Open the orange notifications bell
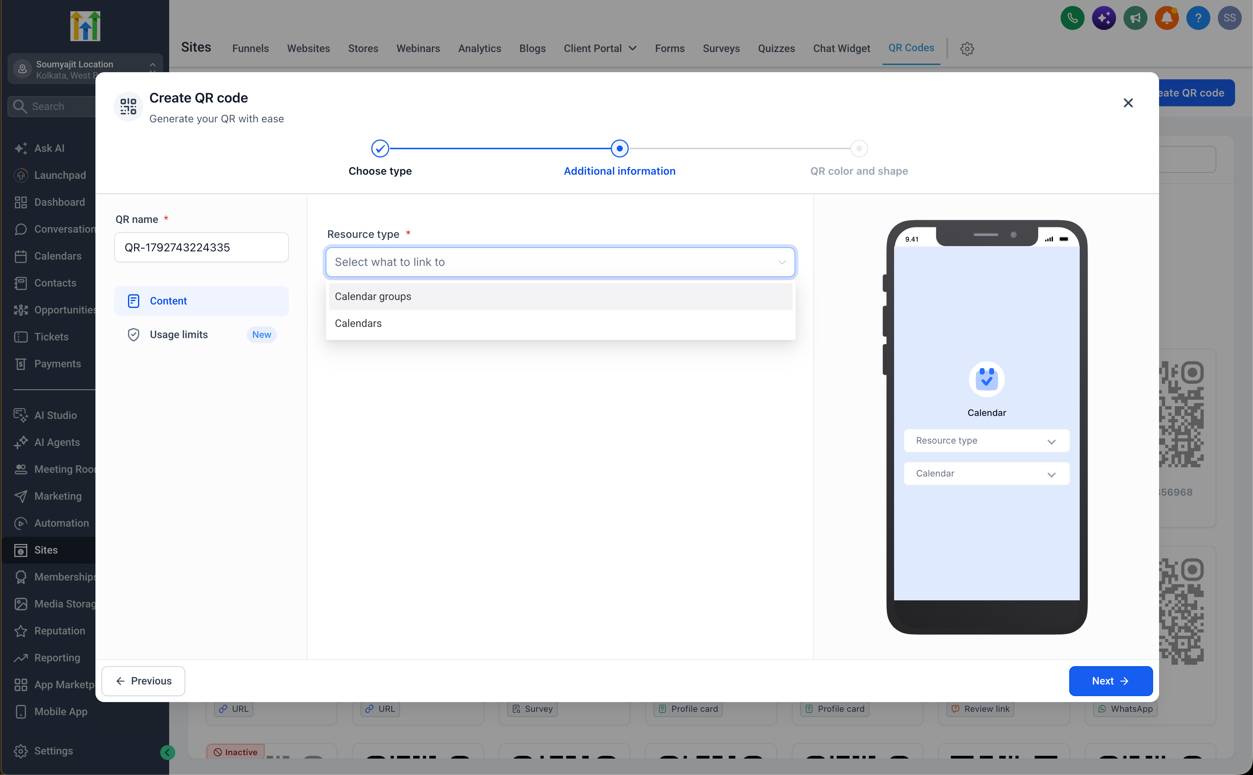 (x=1166, y=18)
